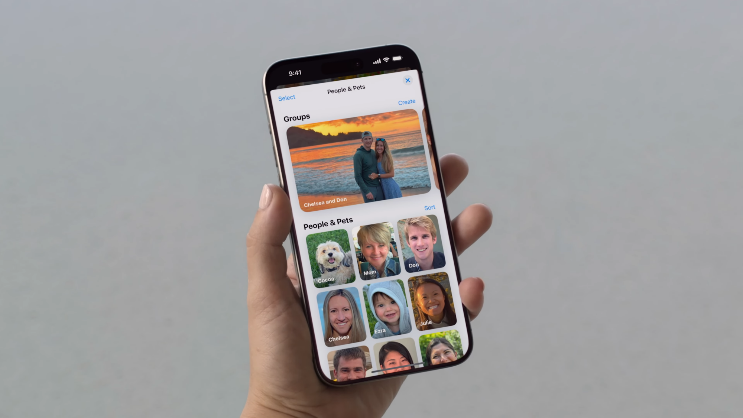This screenshot has height=418, width=743.
Task: Click Select to choose multiple people
Action: tap(287, 97)
